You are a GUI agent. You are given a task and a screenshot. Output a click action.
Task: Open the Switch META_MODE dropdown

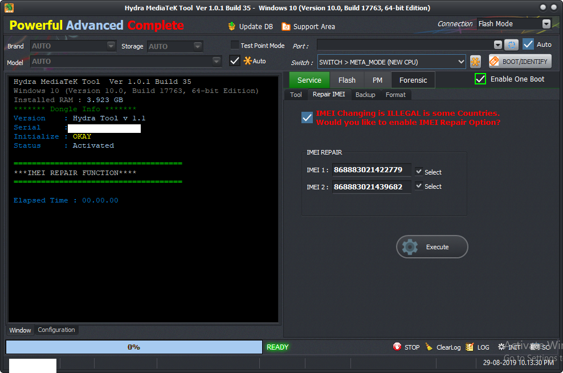coord(391,62)
